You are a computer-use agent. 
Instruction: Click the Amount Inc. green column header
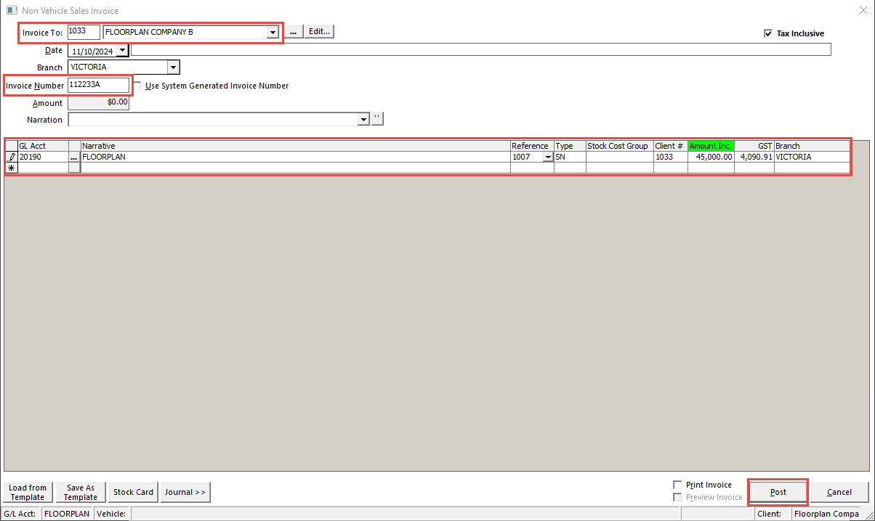pyautogui.click(x=711, y=146)
